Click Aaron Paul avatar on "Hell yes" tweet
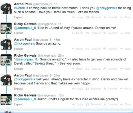133x113 pixels. (x=6, y=80)
